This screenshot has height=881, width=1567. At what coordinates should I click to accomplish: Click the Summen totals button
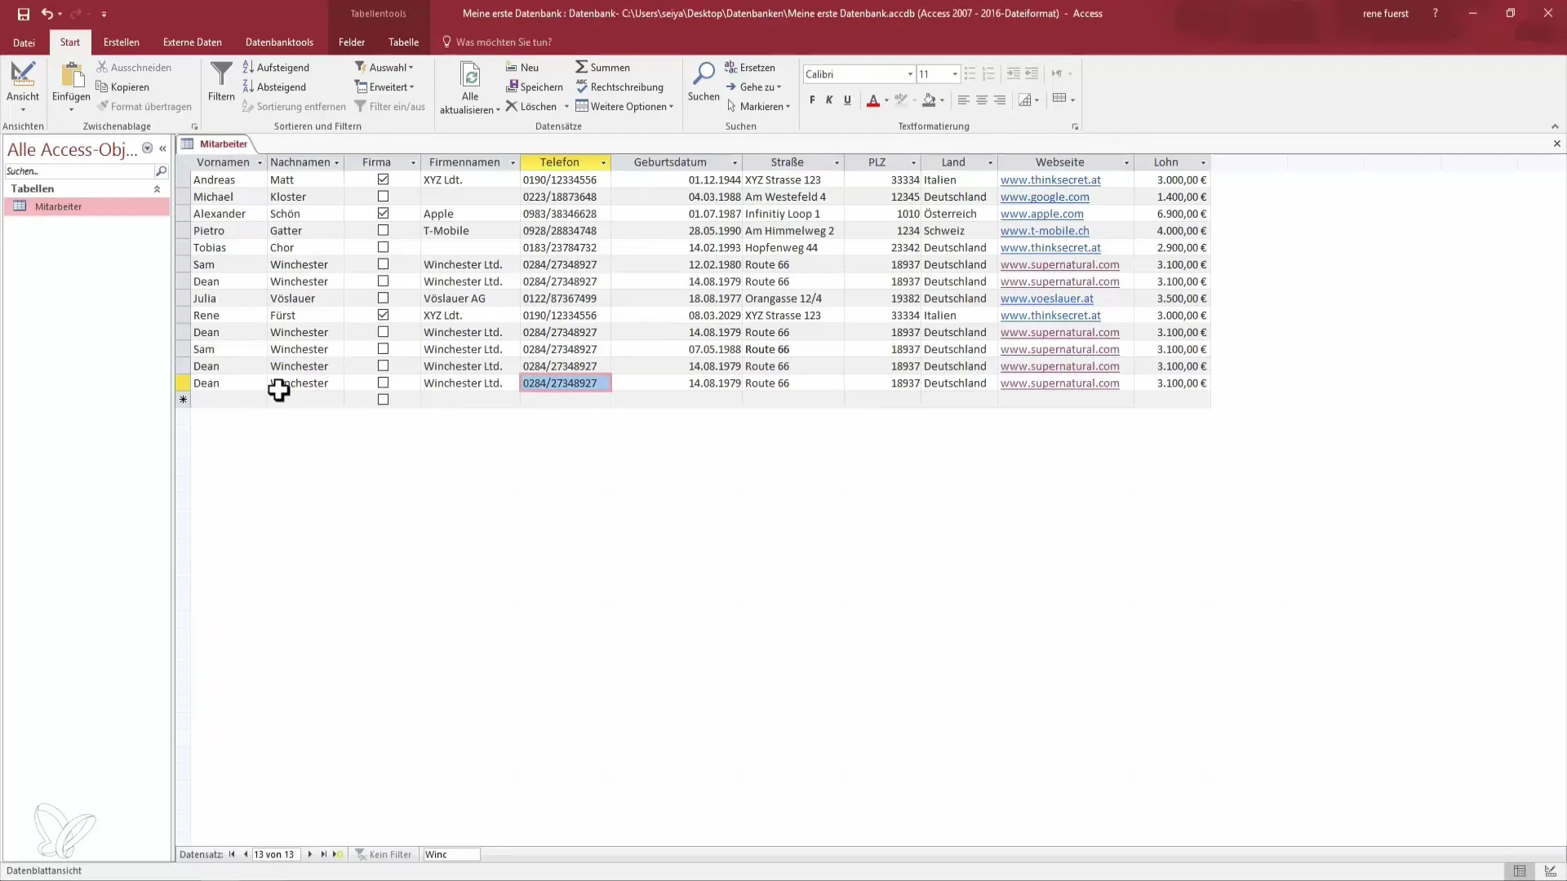602,67
